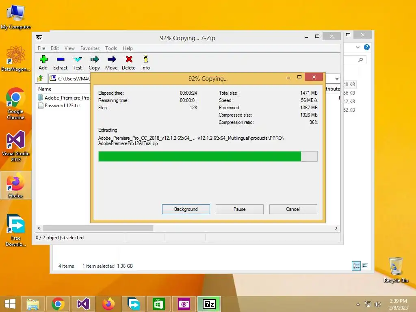Switch Explorer to details view icon
Screen dimensions: 416x312
point(356,266)
